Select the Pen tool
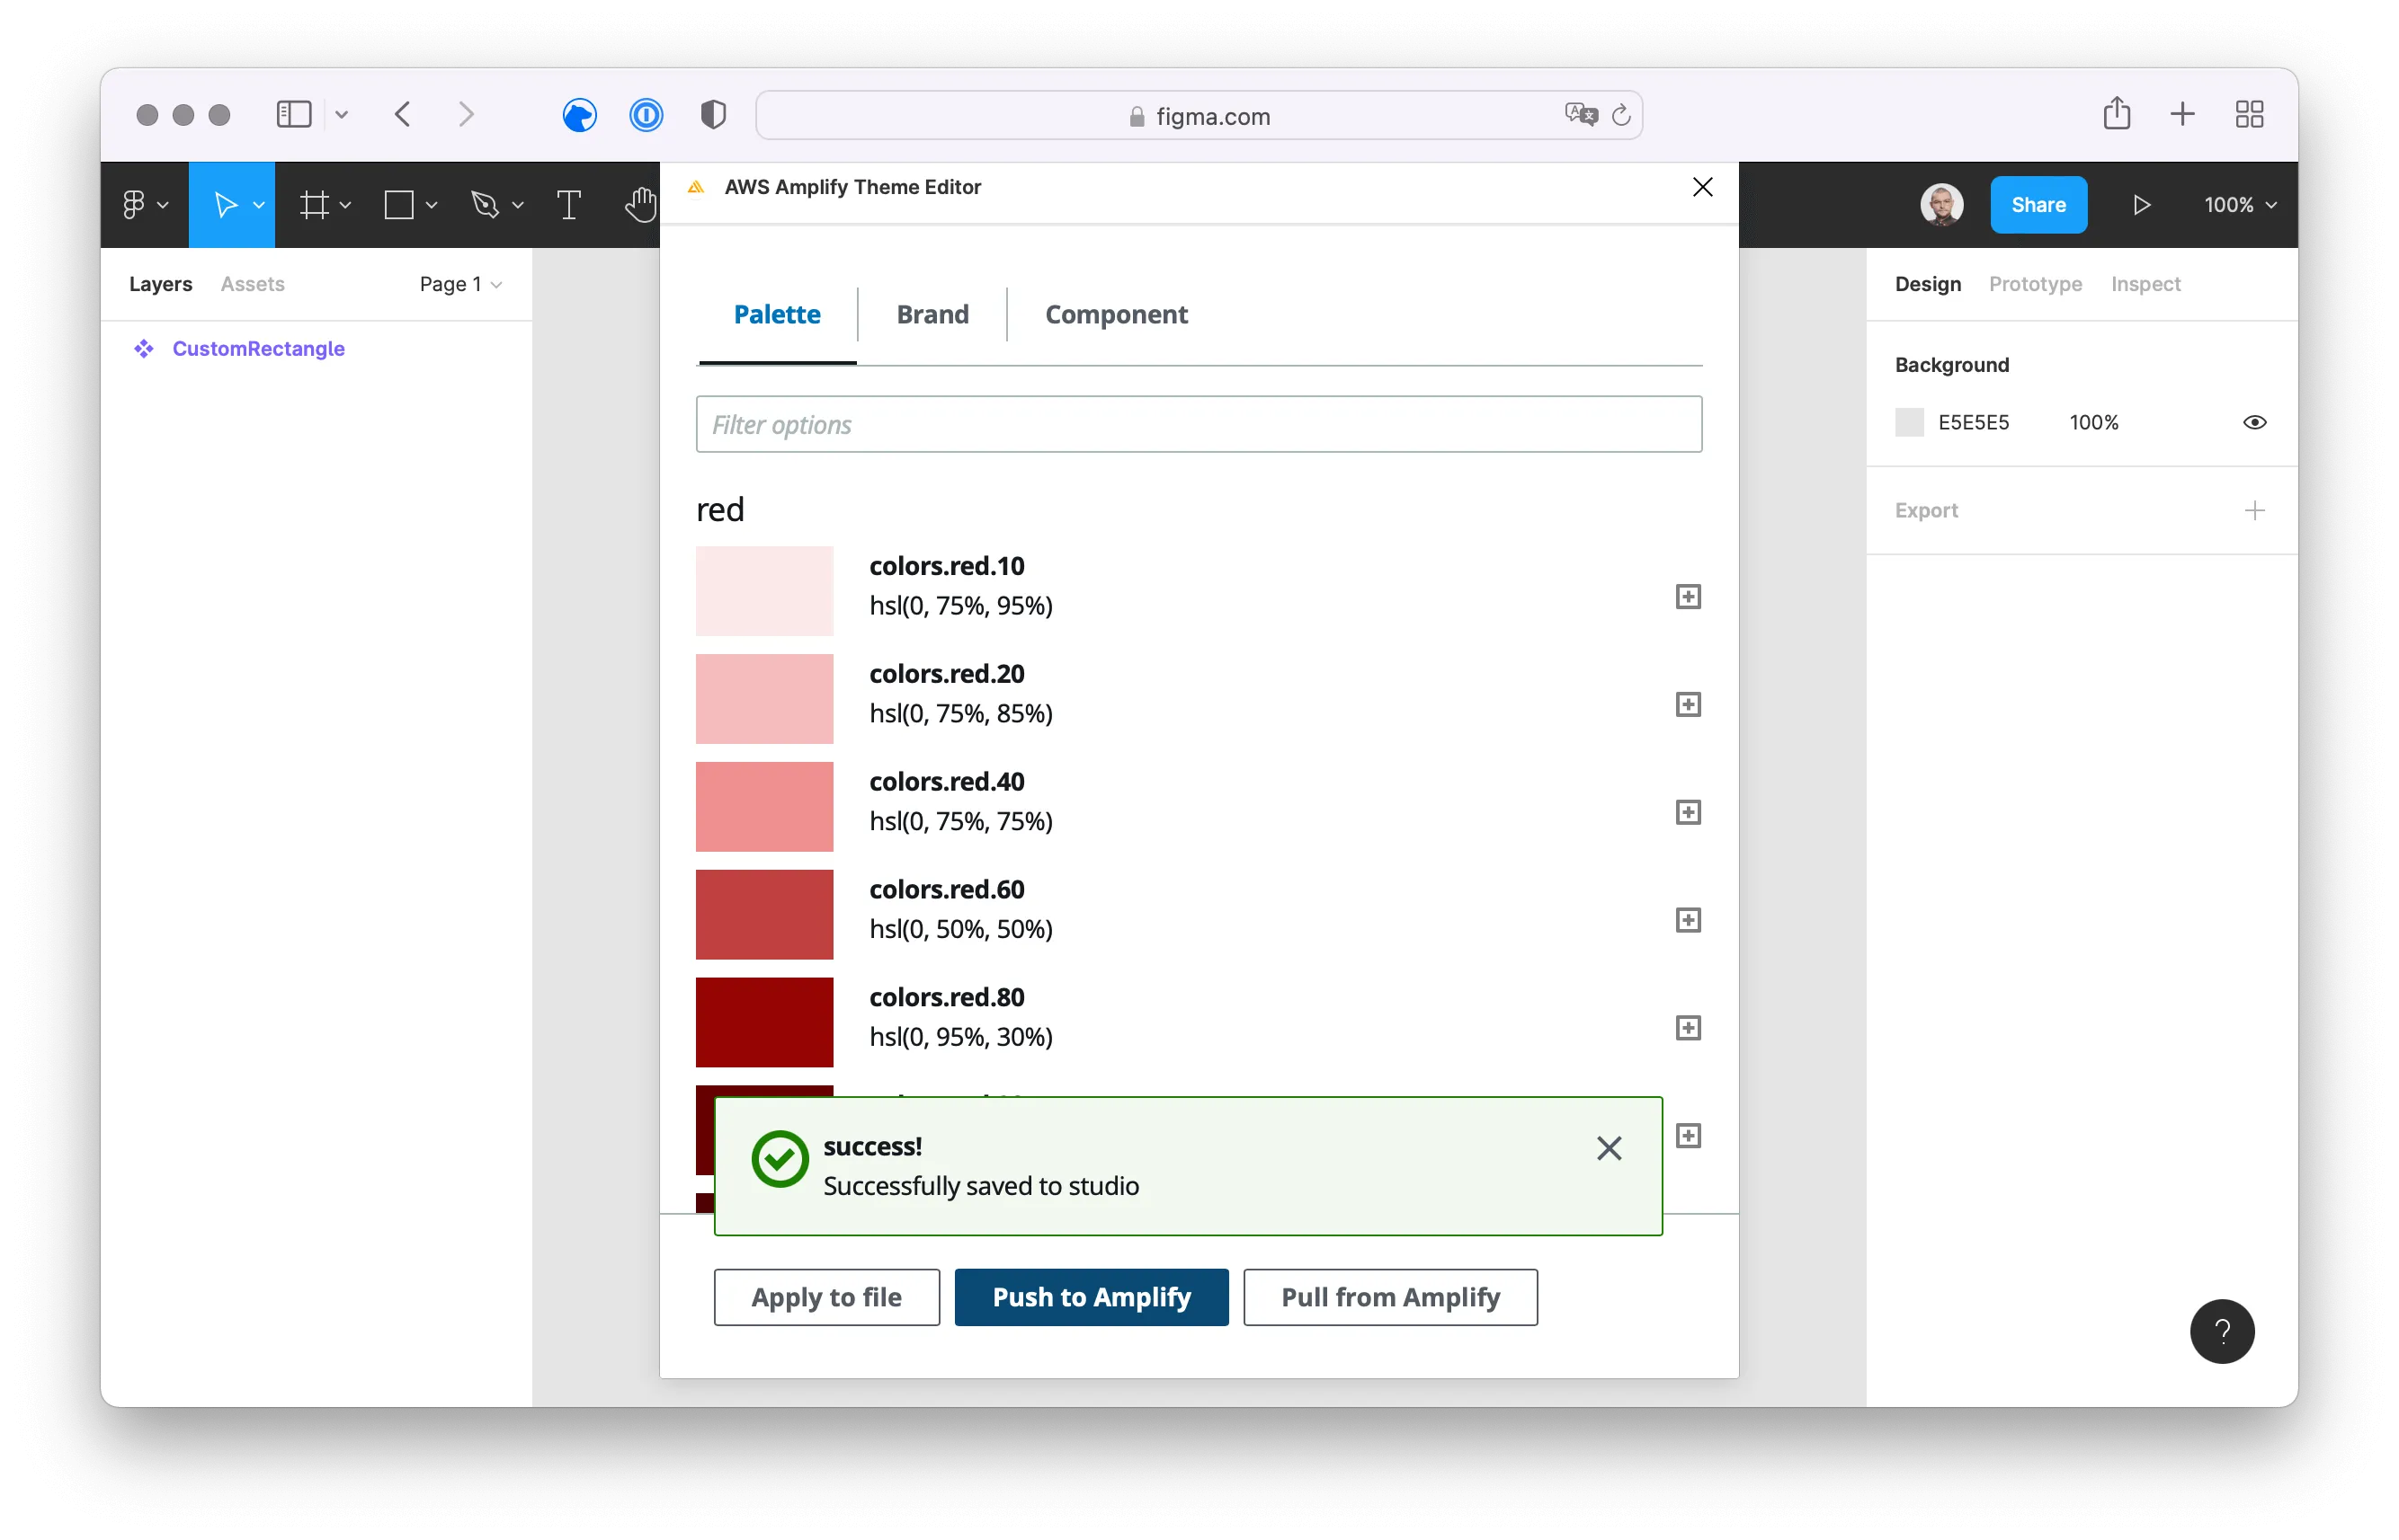This screenshot has width=2399, height=1540. click(486, 204)
